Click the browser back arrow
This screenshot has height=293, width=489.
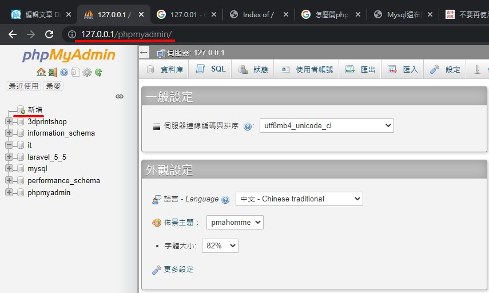[13, 34]
